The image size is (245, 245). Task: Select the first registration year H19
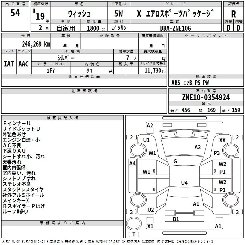(39, 14)
